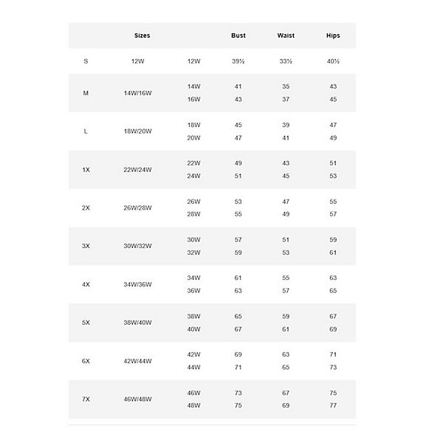Click the 14W/16W size range cell
The image size is (443, 443).
click(137, 93)
